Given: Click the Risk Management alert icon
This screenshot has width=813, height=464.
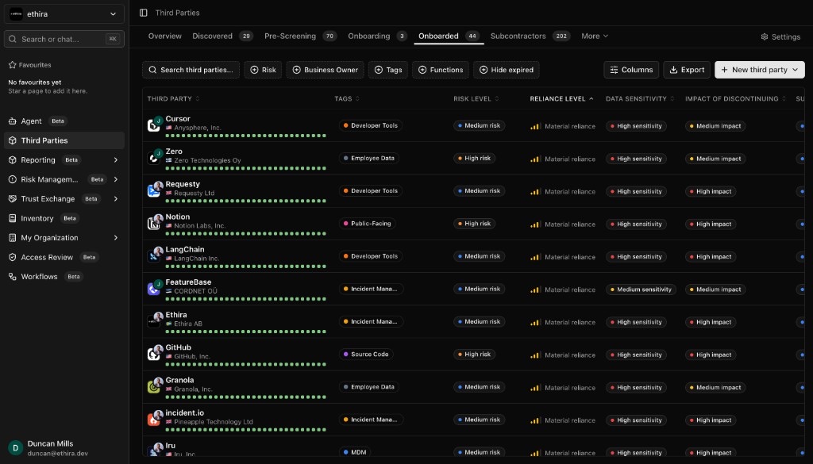Looking at the screenshot, I should point(13,179).
